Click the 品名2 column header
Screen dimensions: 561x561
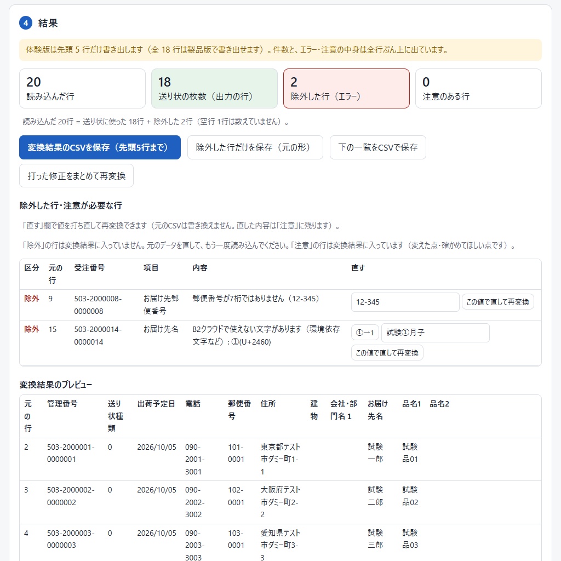(439, 404)
